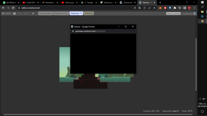Image resolution: width=207 pixels, height=116 pixels.
Task: Open Windows search magnifier
Action: (202, 7)
